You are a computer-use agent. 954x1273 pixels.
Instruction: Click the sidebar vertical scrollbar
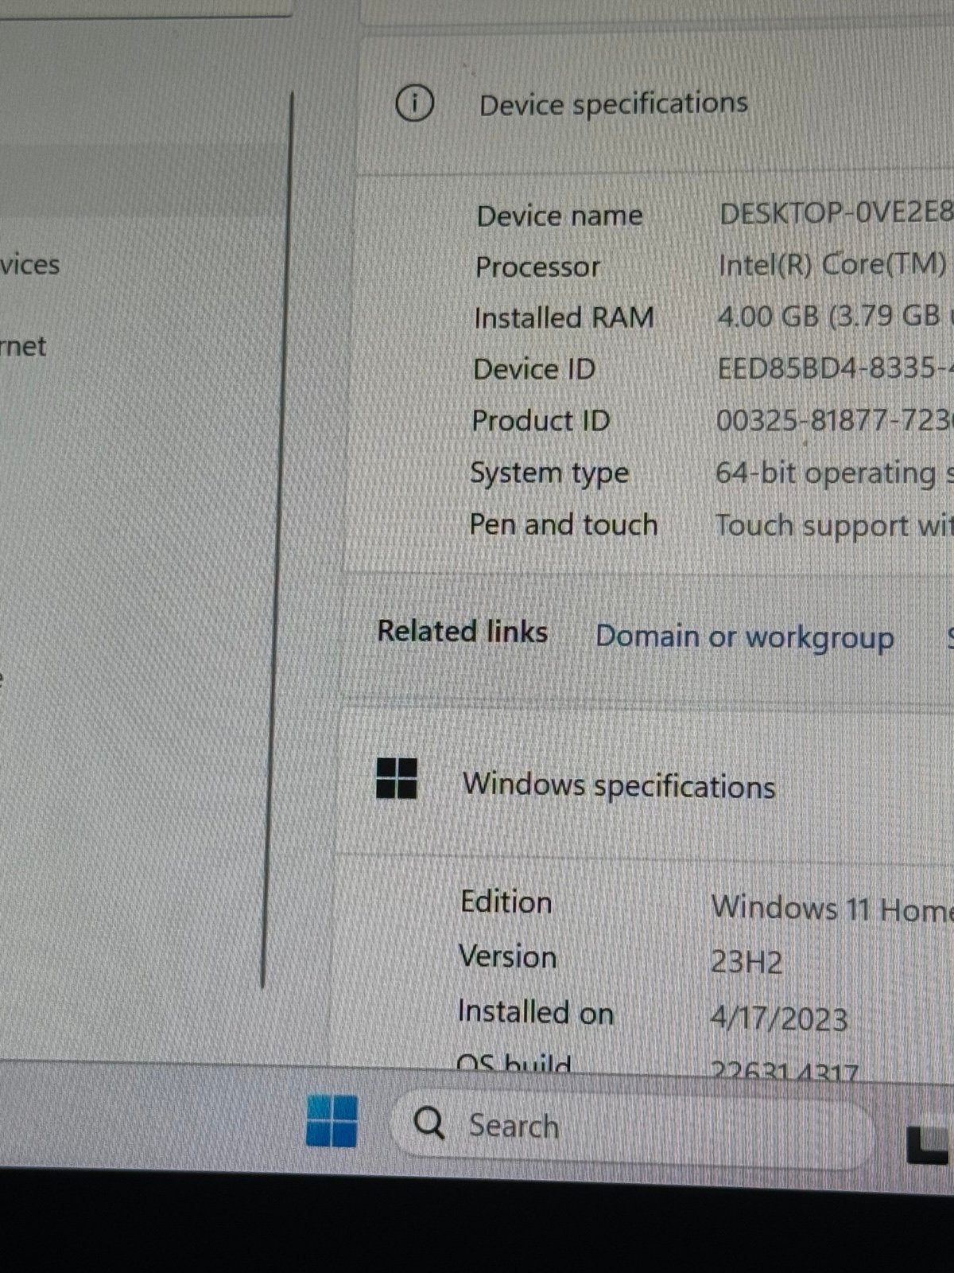click(x=277, y=541)
